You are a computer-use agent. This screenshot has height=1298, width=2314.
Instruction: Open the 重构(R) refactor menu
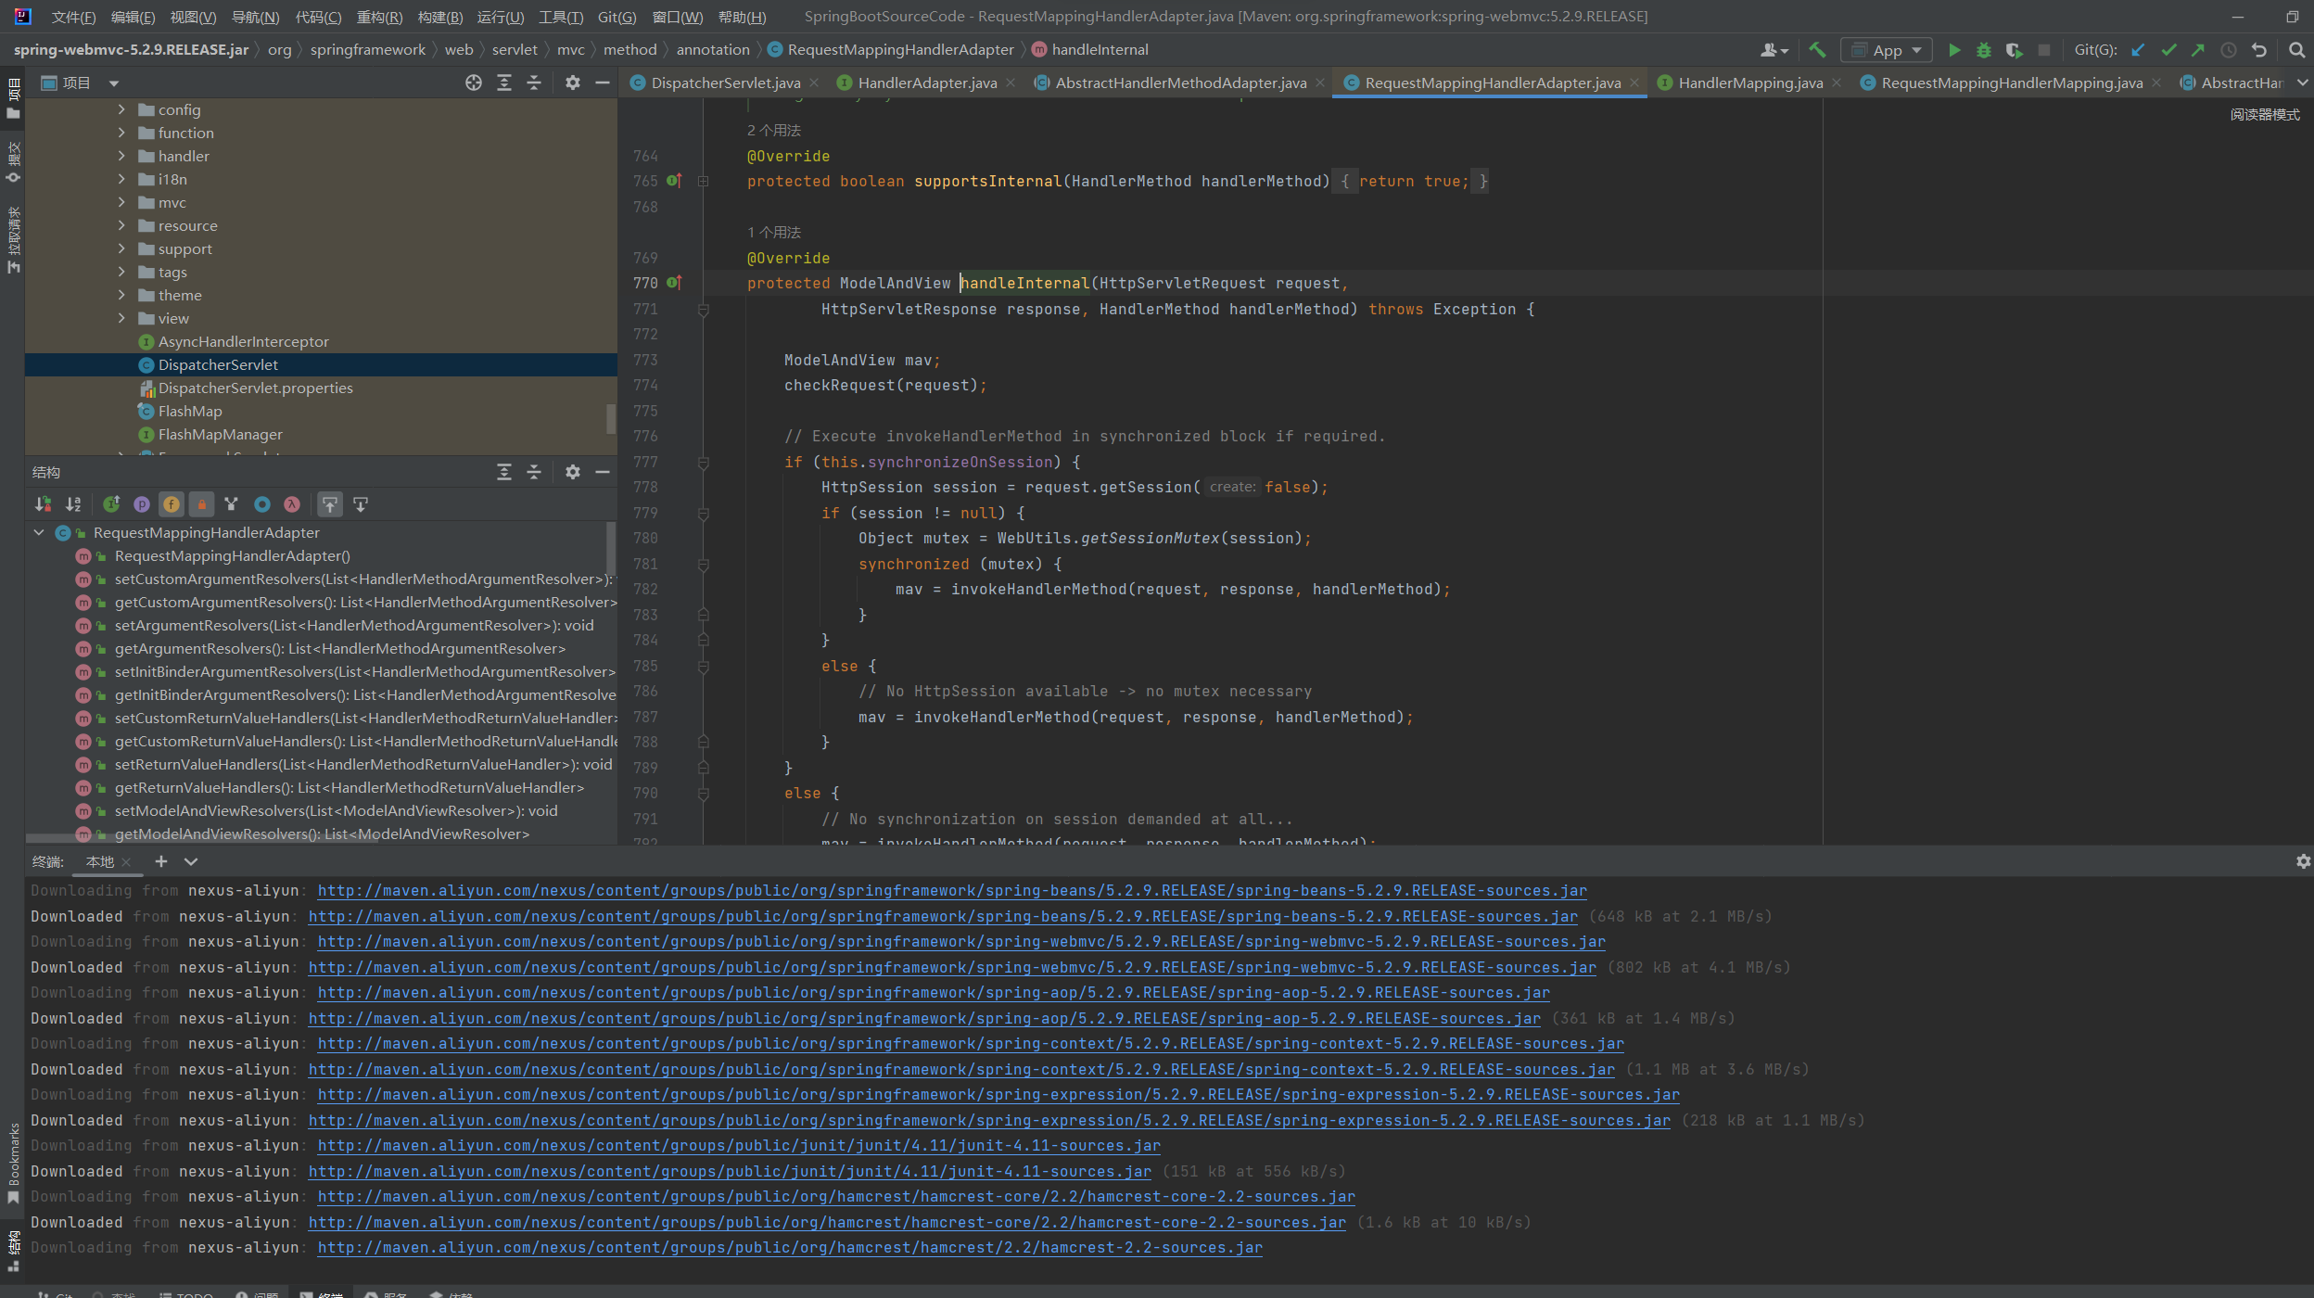[379, 17]
